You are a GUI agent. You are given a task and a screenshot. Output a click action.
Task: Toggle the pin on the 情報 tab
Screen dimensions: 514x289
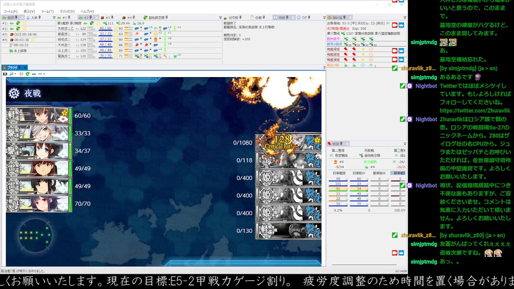click(x=288, y=17)
